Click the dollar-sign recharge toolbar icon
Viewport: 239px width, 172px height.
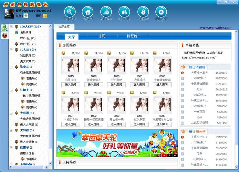(x=106, y=12)
